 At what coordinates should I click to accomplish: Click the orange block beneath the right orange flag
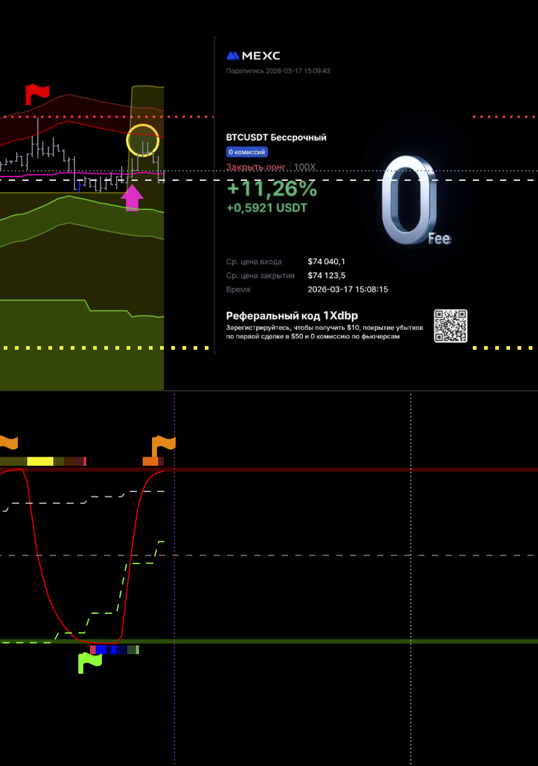(x=150, y=461)
